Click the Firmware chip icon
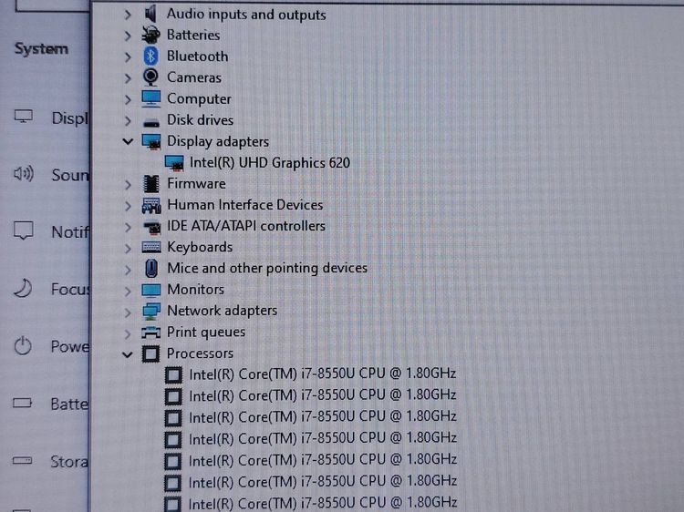This screenshot has width=684, height=512. click(150, 184)
